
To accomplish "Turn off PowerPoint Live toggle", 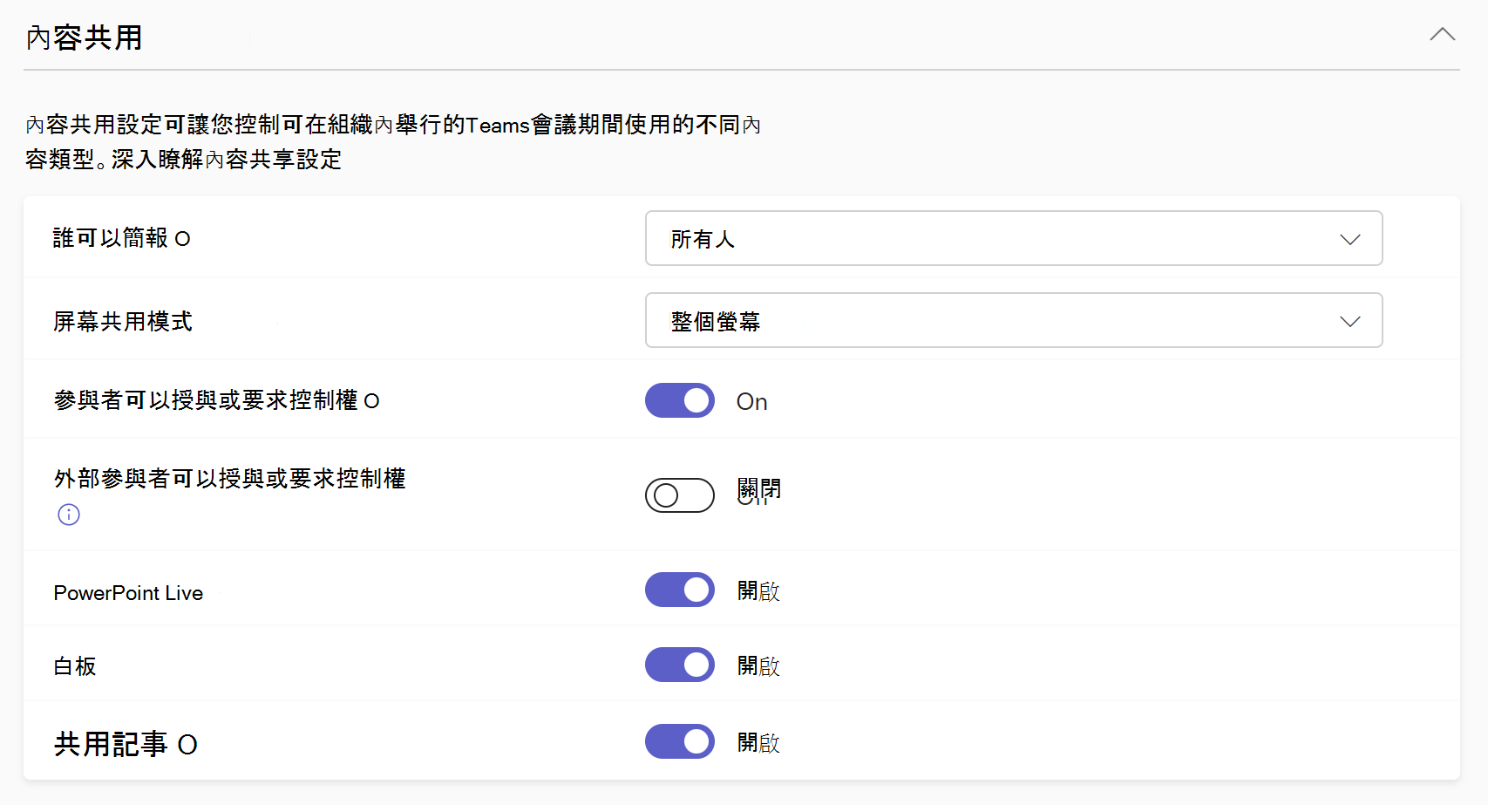I will 680,590.
